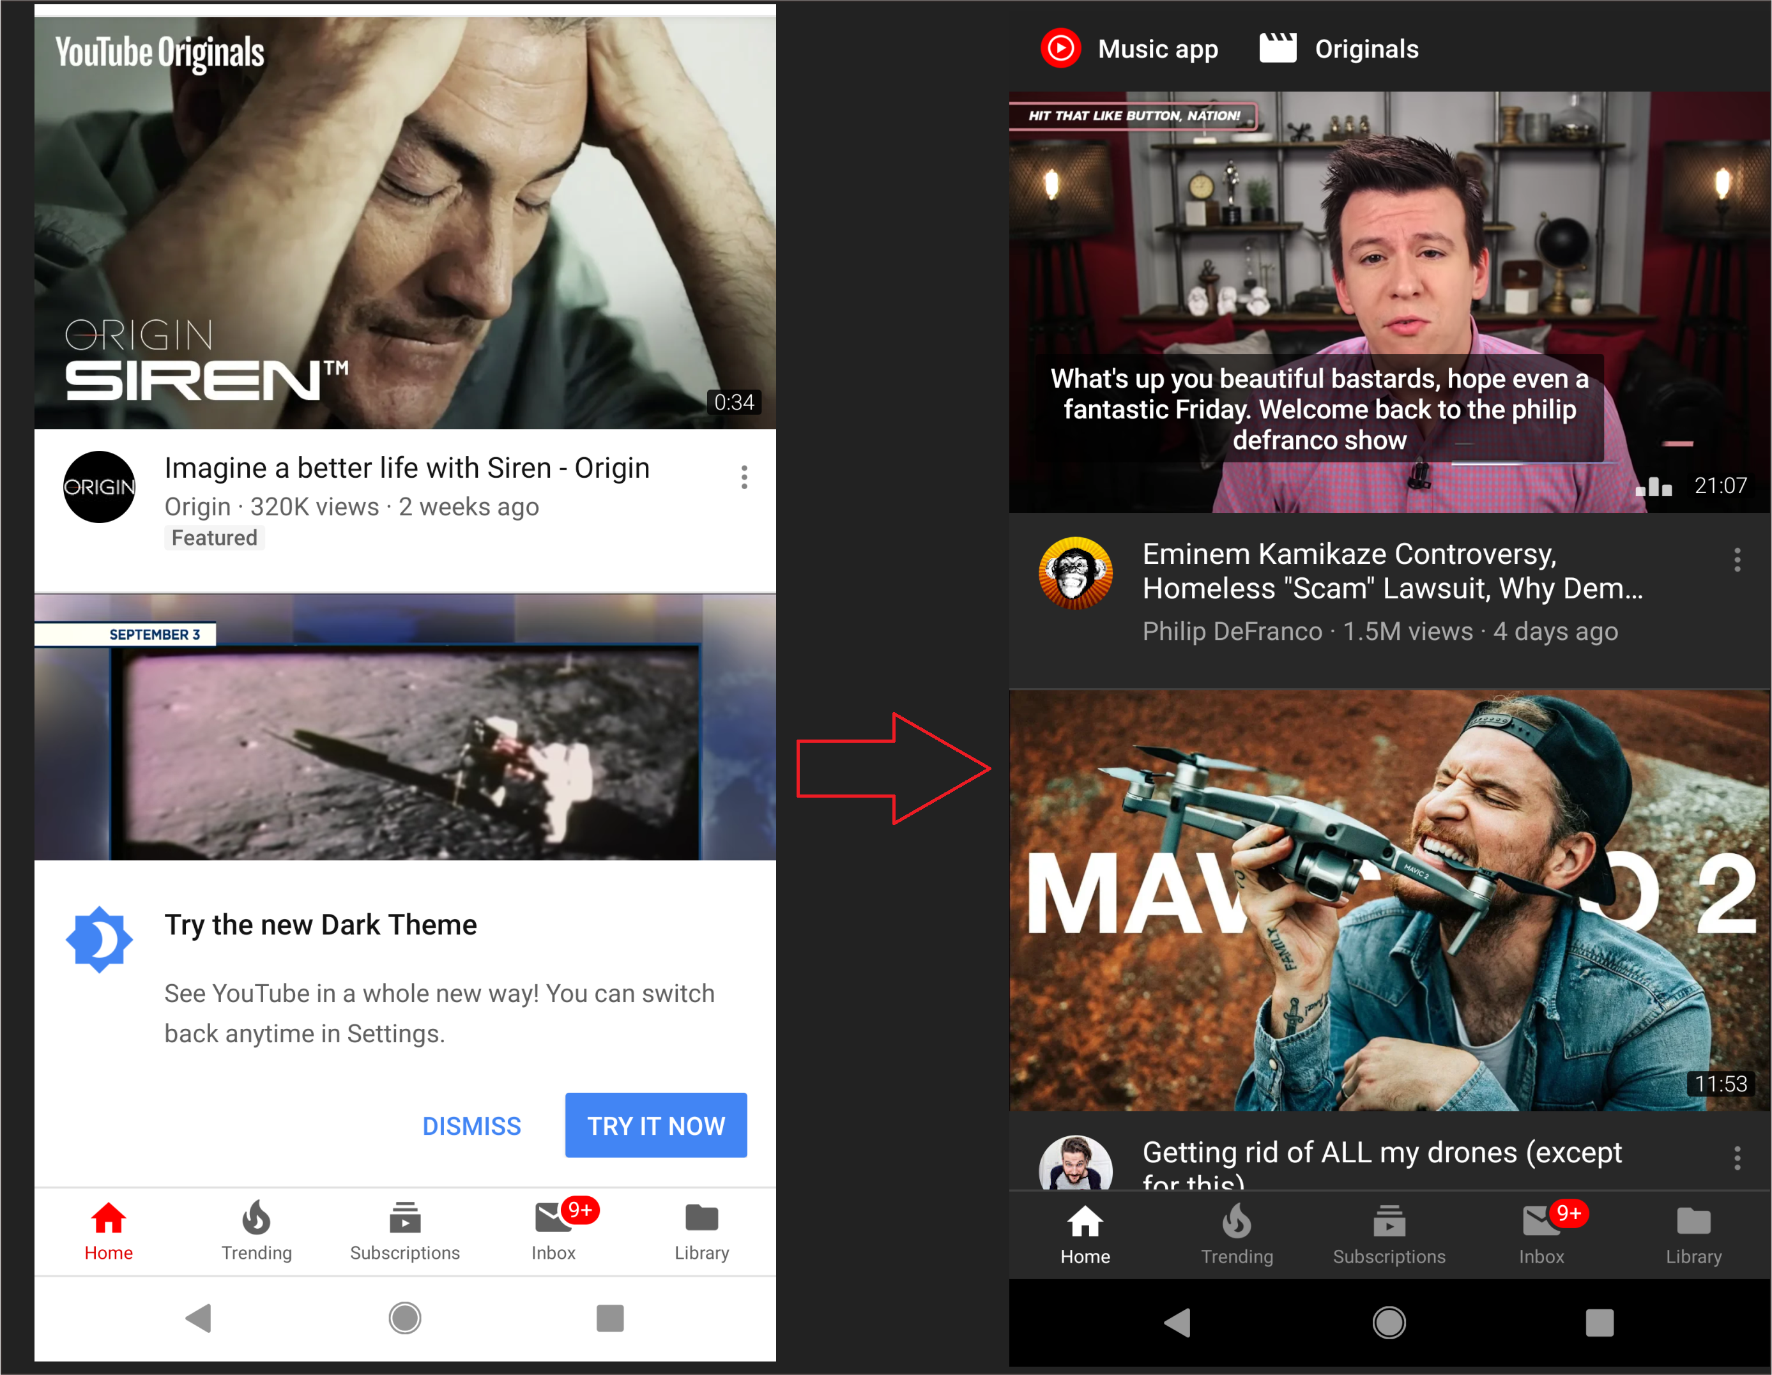Tap Android home button in dark screen
Screen dimensions: 1772x1375
[1389, 1323]
